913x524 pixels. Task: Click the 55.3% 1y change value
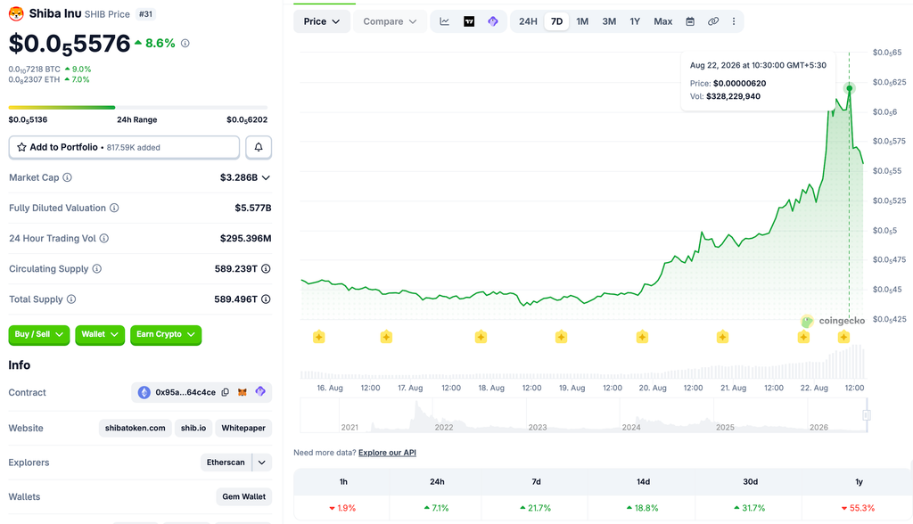click(859, 508)
